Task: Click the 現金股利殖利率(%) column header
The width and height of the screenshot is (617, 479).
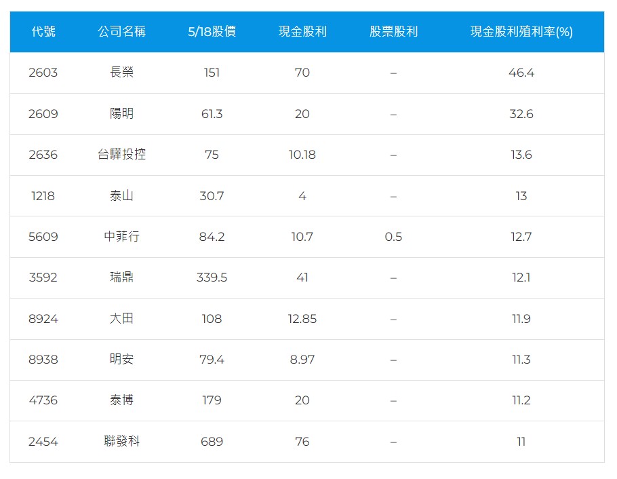Action: pos(521,31)
